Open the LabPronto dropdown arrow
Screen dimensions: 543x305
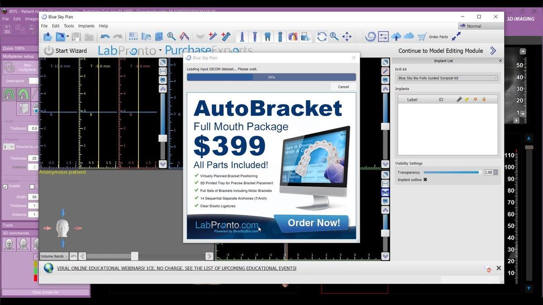pyautogui.click(x=160, y=51)
